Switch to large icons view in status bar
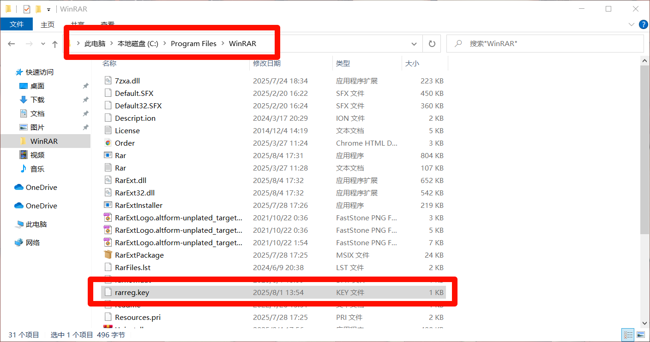 point(641,335)
